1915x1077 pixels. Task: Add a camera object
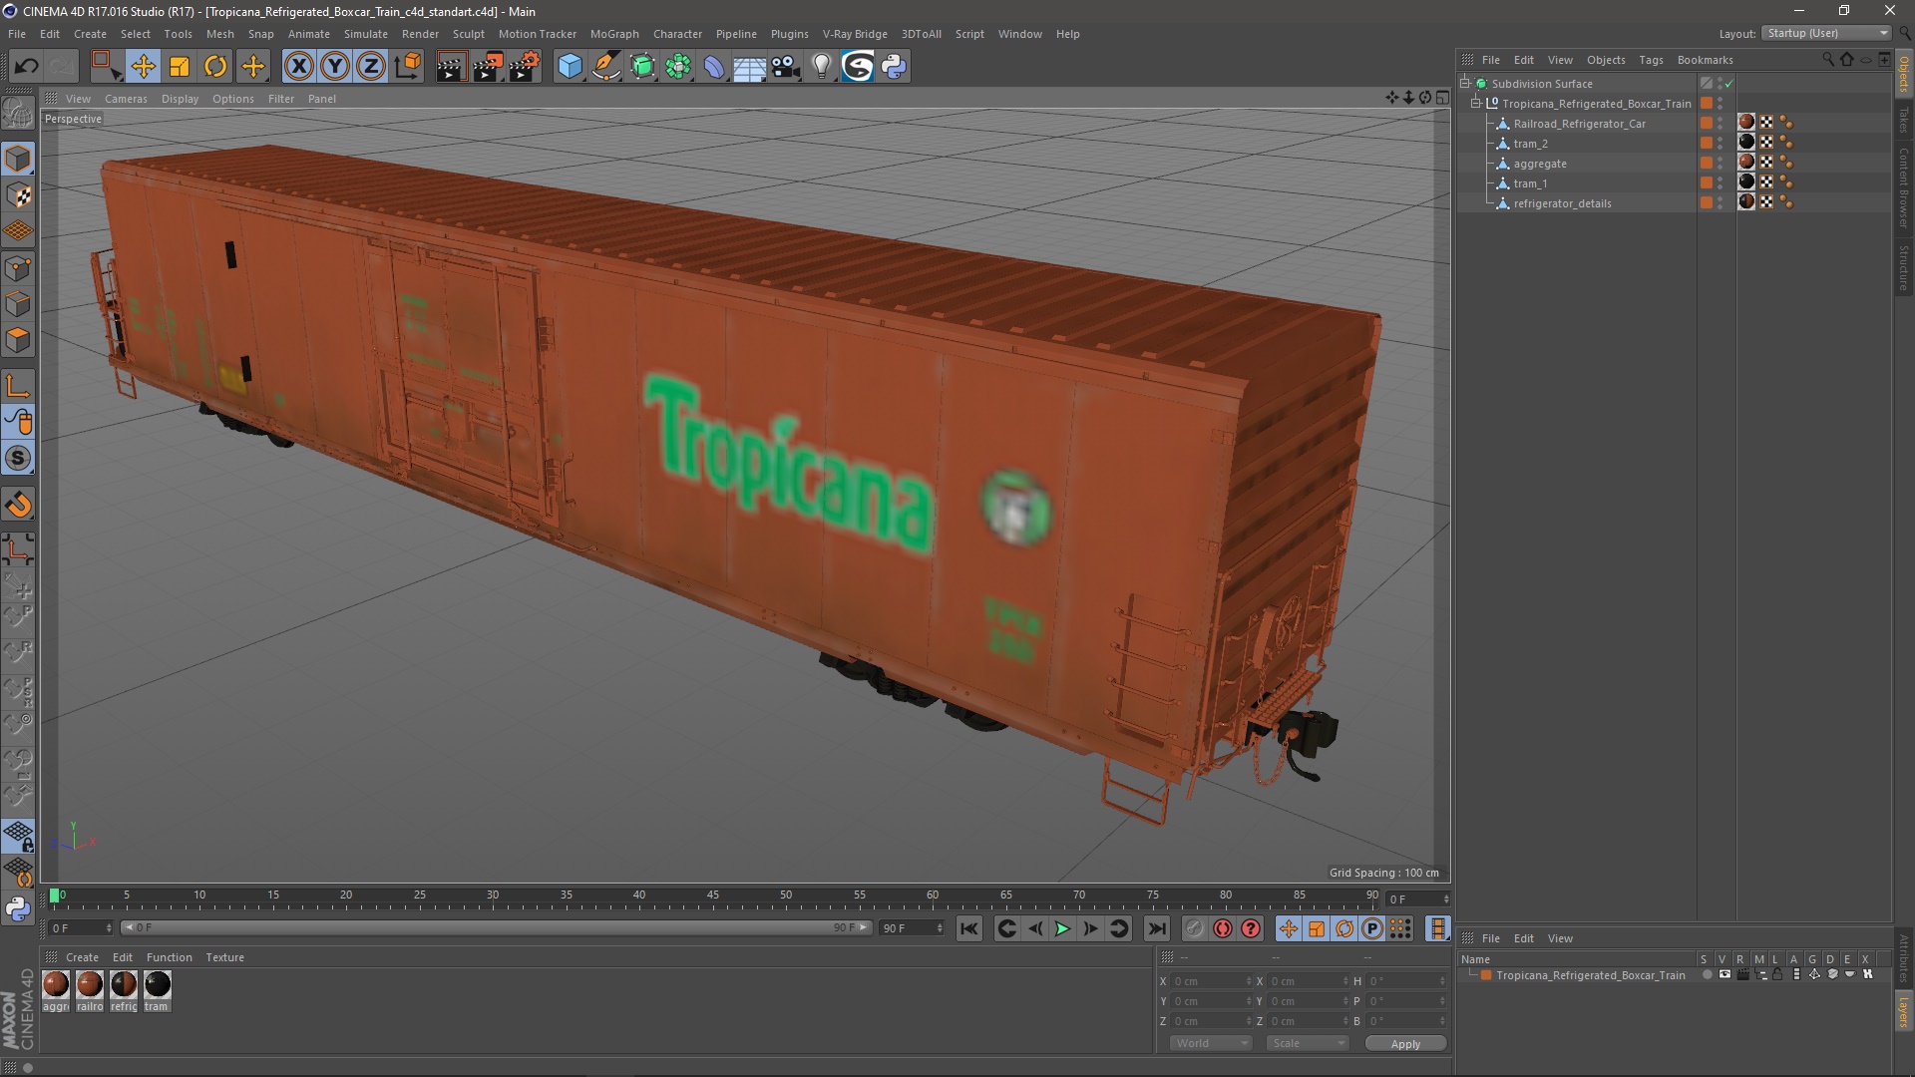click(786, 67)
